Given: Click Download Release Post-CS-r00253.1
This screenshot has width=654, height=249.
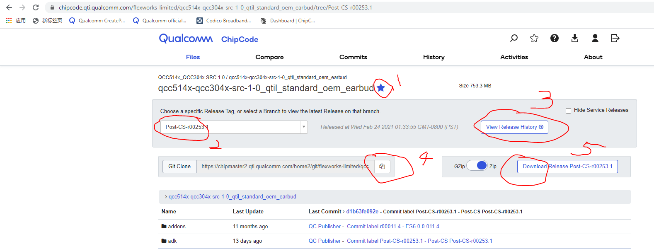Looking at the screenshot, I should click(567, 166).
